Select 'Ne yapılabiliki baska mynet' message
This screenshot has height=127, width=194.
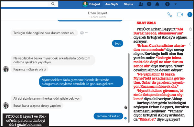53,60
